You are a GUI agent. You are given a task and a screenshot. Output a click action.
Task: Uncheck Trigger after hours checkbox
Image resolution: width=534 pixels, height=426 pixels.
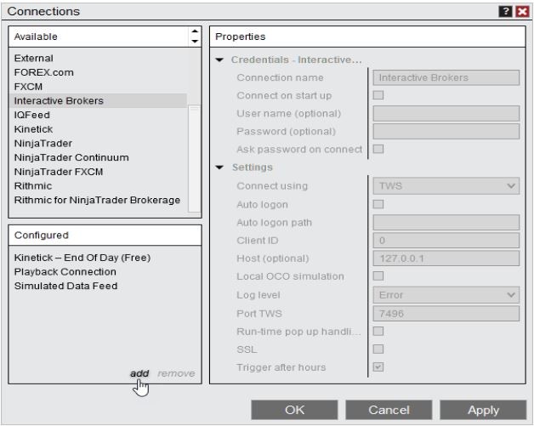(x=378, y=367)
